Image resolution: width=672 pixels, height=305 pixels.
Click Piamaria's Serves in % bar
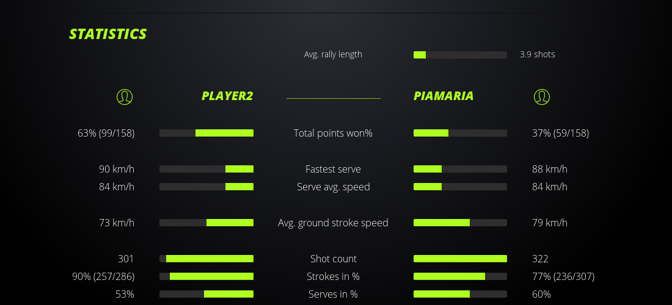click(x=460, y=294)
